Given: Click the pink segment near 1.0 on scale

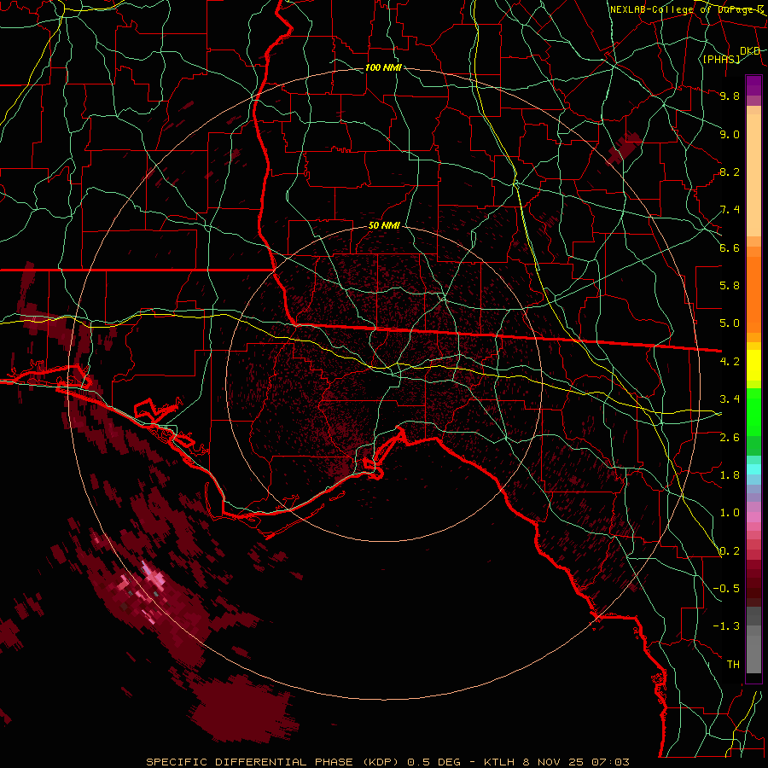Looking at the screenshot, I should coord(753,516).
